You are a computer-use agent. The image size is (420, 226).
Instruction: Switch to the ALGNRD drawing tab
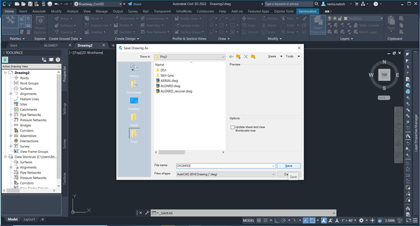(x=51, y=46)
